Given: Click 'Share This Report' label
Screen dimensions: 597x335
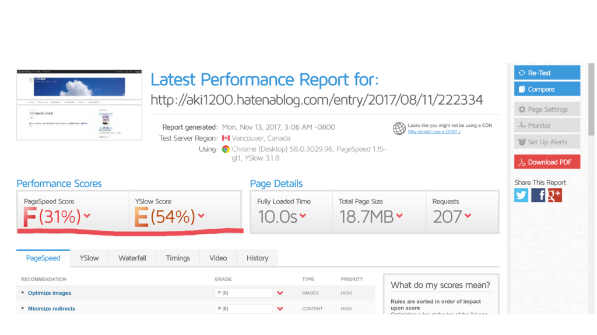Looking at the screenshot, I should (x=540, y=183).
